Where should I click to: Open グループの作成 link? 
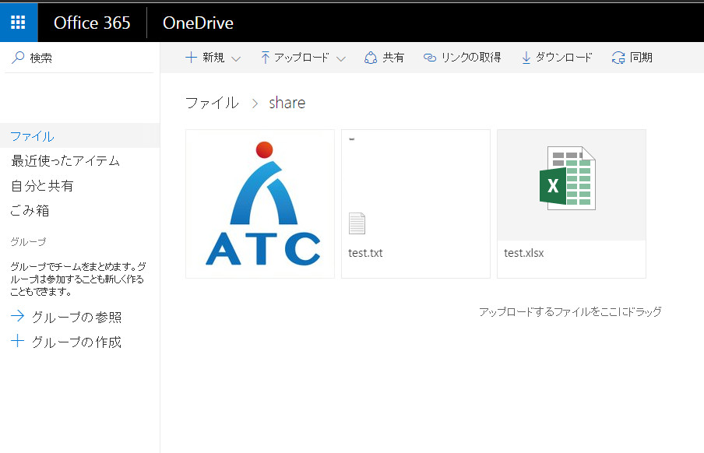click(x=76, y=342)
